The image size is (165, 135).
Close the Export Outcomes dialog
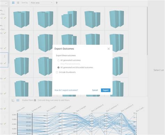109,49
